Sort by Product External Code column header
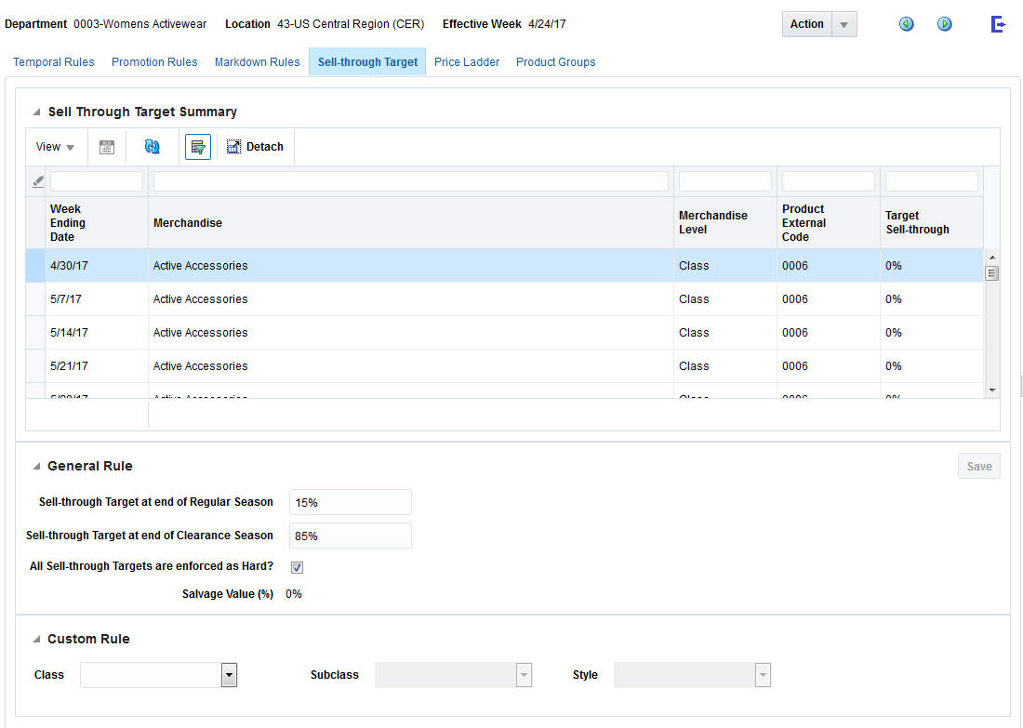Viewport: 1023px width, 728px height. point(829,223)
